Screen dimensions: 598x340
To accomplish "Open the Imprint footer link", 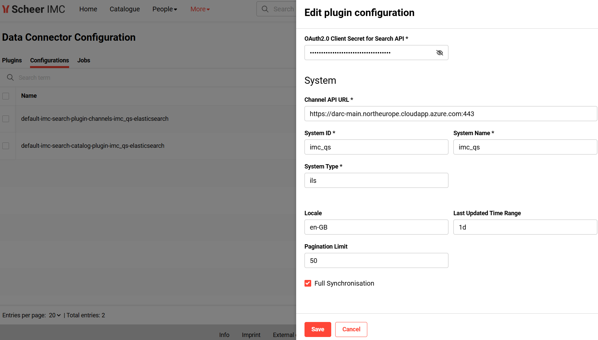I will pyautogui.click(x=251, y=335).
